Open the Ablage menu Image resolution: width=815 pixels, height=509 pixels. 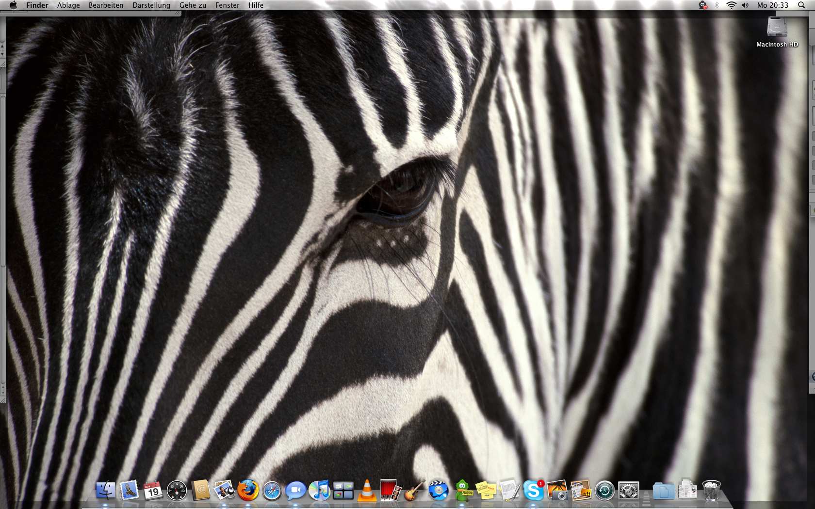[68, 5]
